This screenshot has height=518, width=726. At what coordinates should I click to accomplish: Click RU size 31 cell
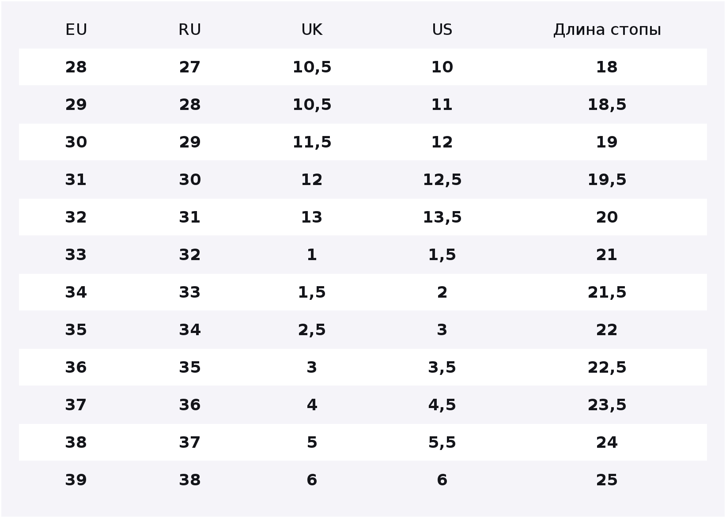click(190, 217)
